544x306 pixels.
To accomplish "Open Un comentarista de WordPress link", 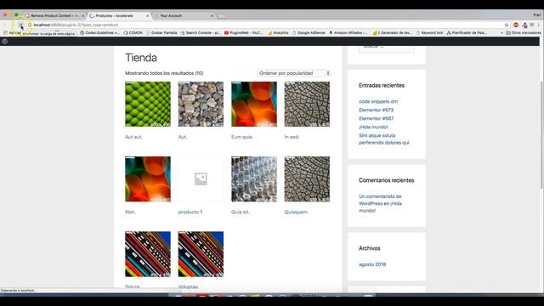I will point(380,203).
